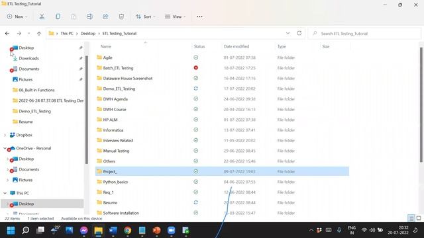Go up one folder level arrow
Image resolution: width=424 pixels, height=238 pixels.
[x=39, y=34]
